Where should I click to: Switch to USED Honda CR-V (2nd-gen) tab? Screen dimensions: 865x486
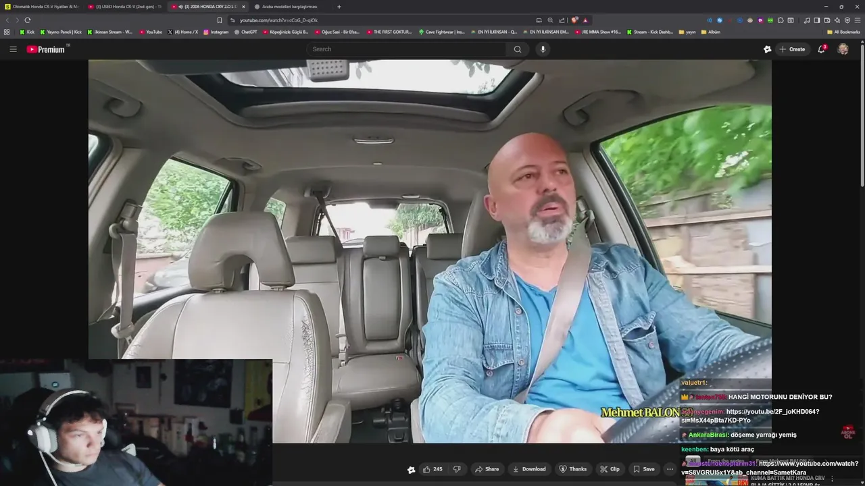[x=125, y=7]
